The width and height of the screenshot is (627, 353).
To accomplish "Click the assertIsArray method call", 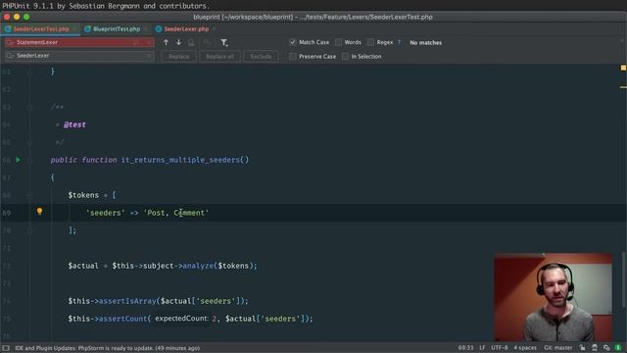I will point(127,301).
